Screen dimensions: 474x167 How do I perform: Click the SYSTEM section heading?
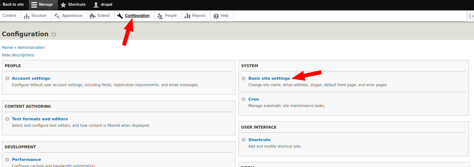250,66
